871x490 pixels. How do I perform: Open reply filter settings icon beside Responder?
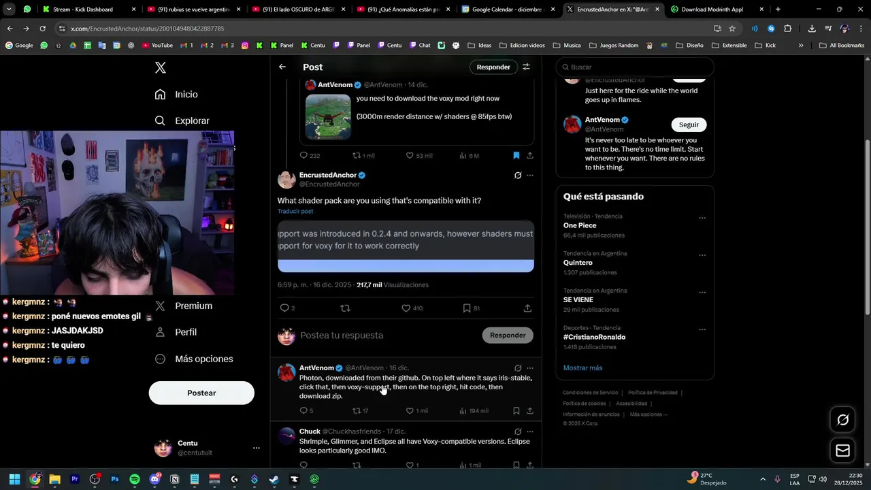tap(526, 67)
